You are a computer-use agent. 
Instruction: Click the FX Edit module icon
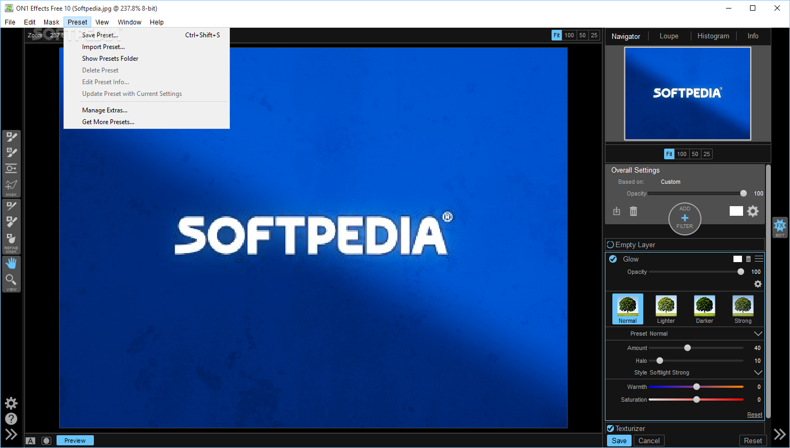(x=780, y=227)
